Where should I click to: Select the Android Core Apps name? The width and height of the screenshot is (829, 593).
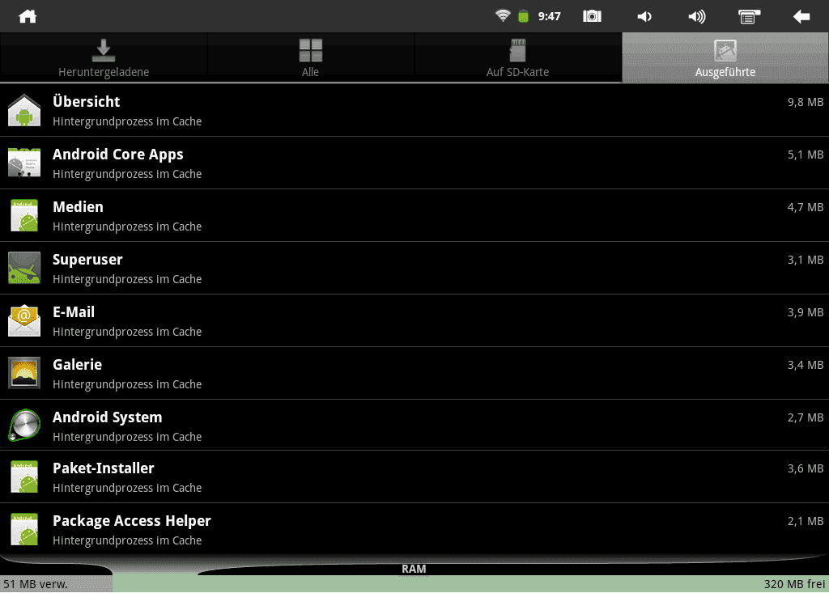[x=118, y=155]
